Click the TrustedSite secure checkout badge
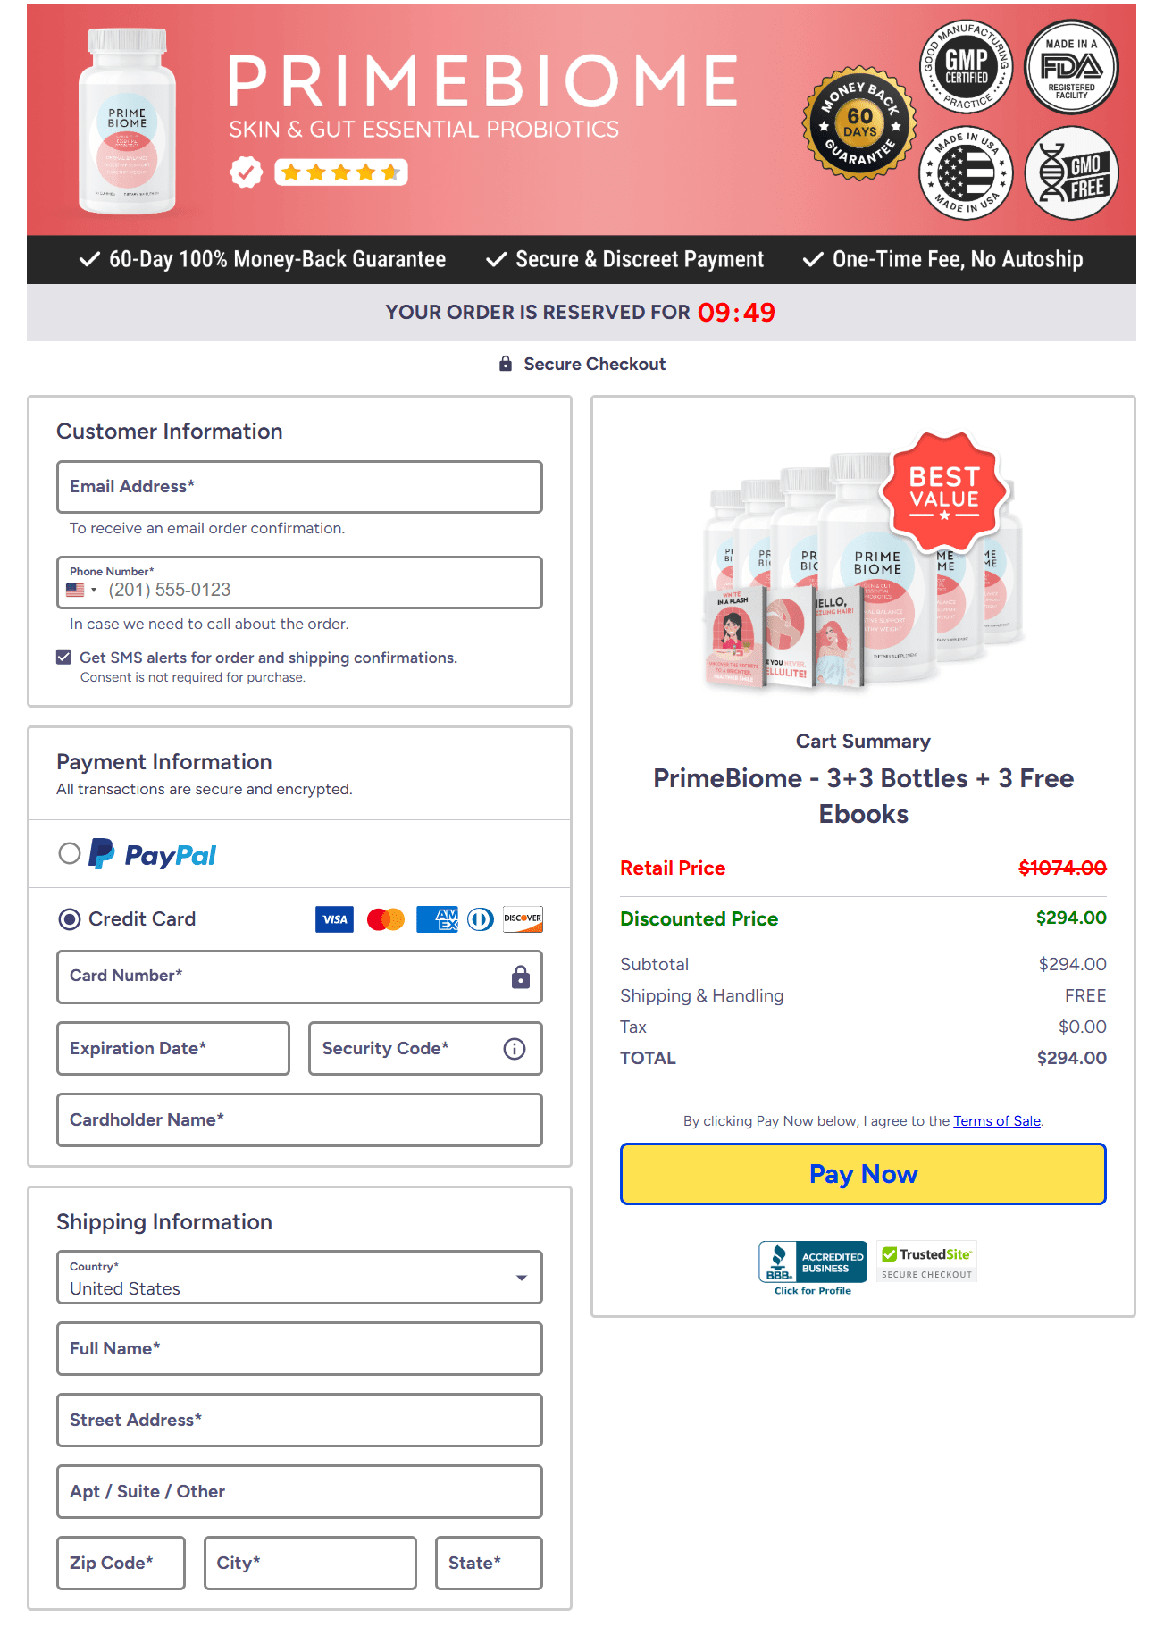The width and height of the screenshot is (1164, 1635). coord(927,1262)
